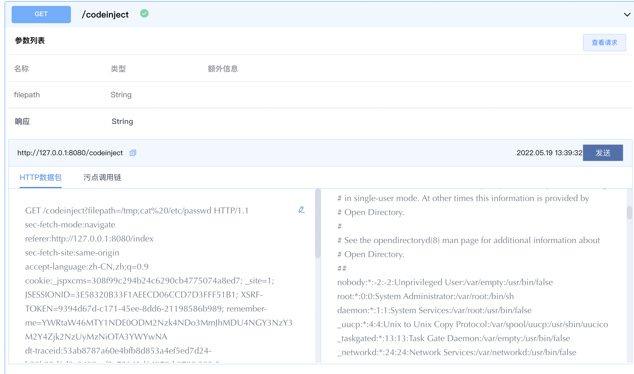Select the GET method badge
The width and height of the screenshot is (634, 374).
point(41,14)
